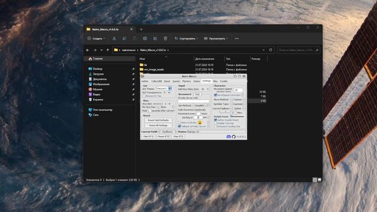Screen dimensions: 377x212
Task: Switch to the Planters tab
Action: coord(186,81)
